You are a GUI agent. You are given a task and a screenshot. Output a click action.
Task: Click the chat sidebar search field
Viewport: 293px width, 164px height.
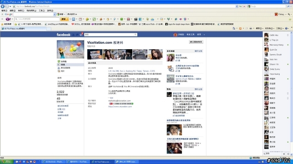coord(273,154)
